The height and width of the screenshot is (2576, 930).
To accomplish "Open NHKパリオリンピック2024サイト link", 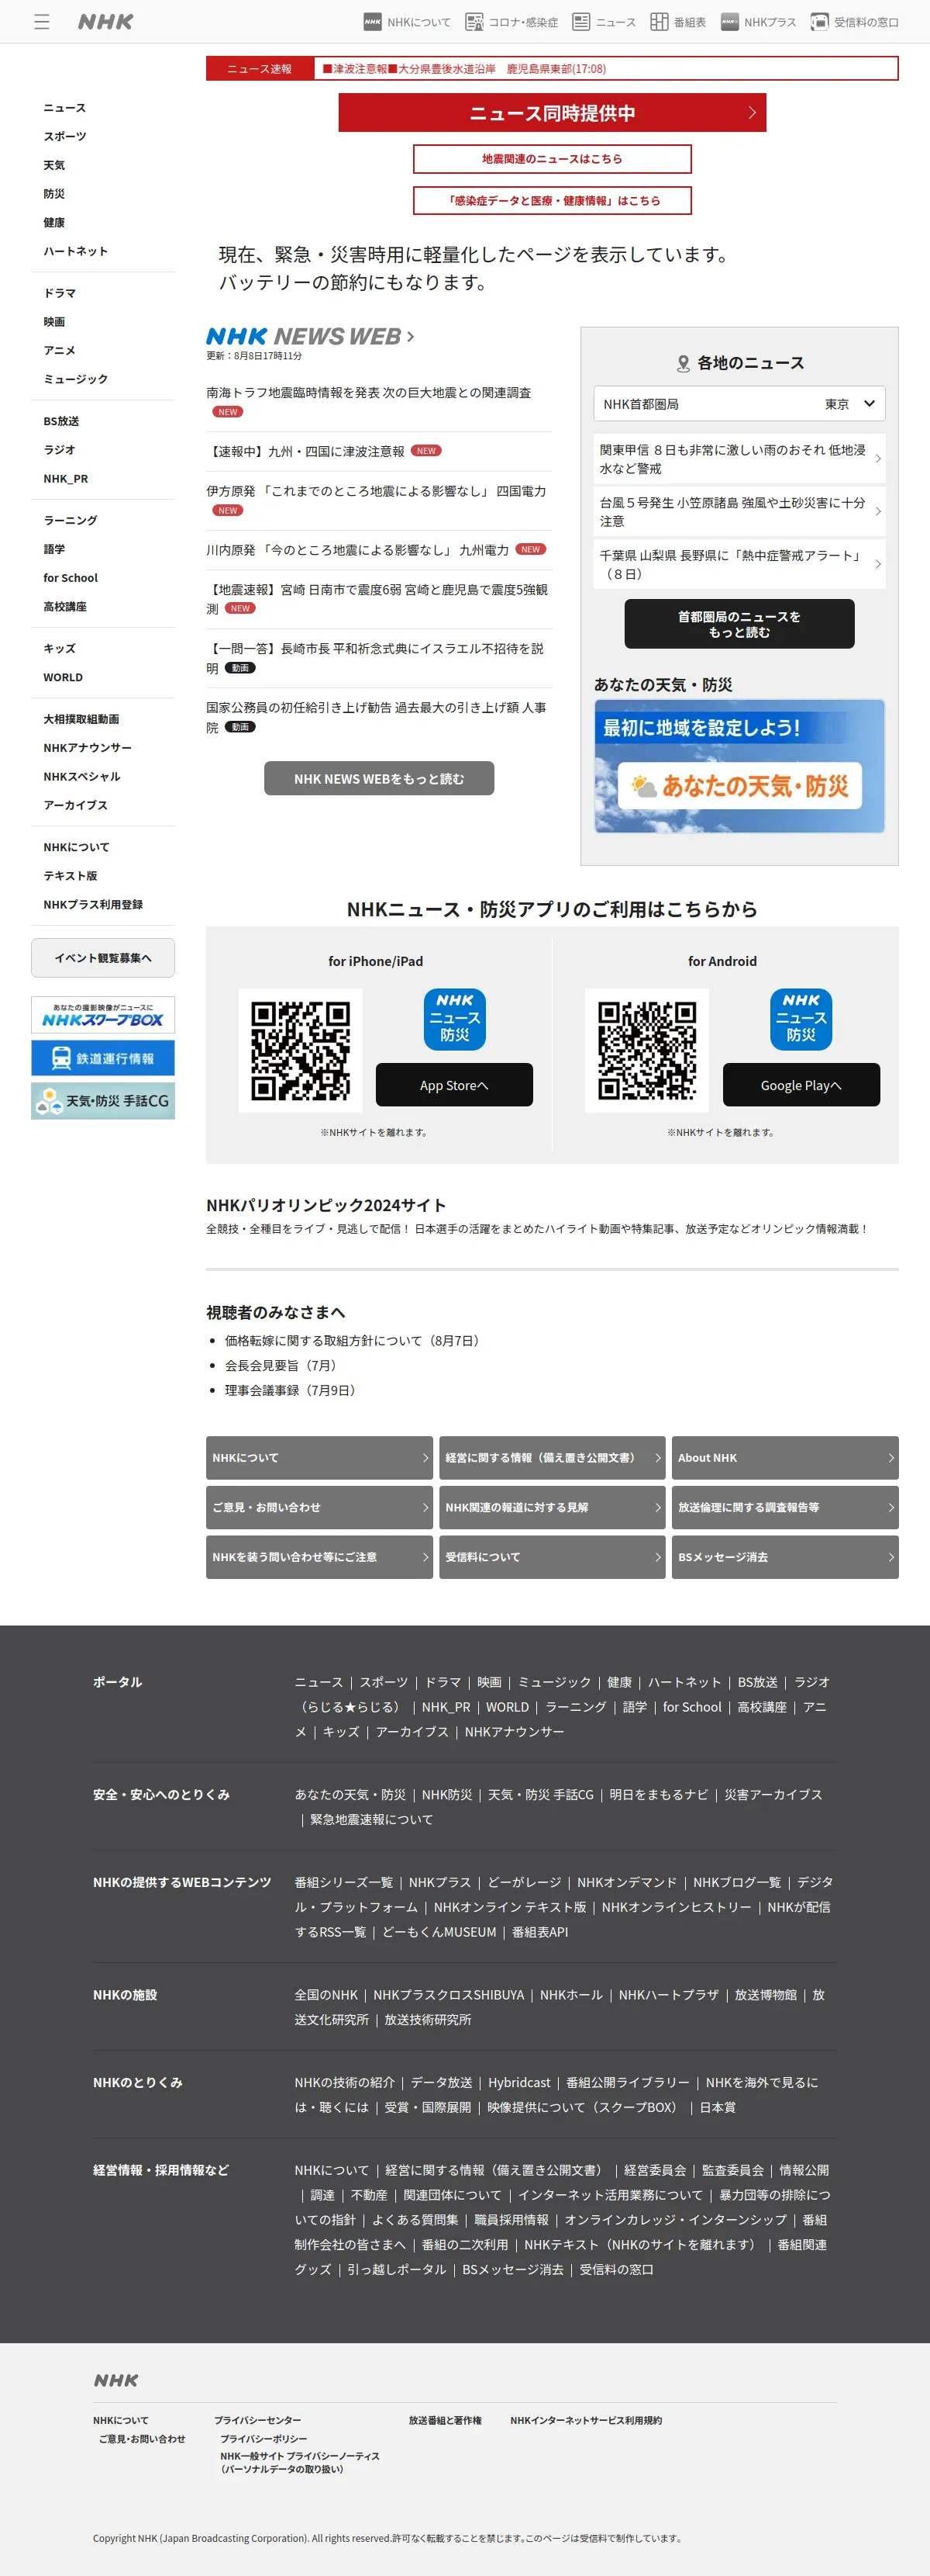I will tap(325, 1205).
